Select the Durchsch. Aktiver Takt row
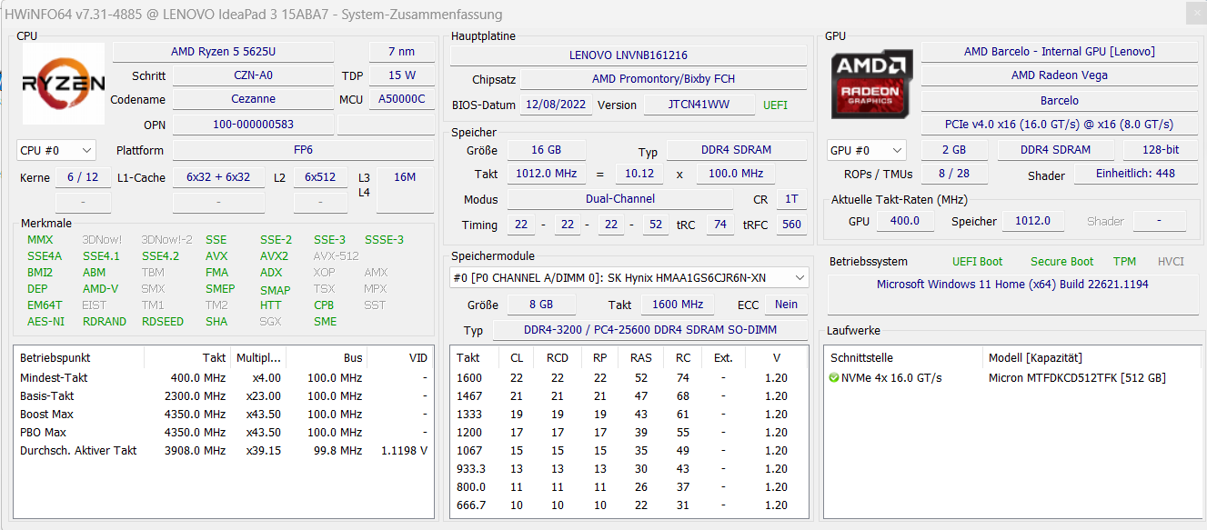This screenshot has width=1207, height=530. pos(224,450)
